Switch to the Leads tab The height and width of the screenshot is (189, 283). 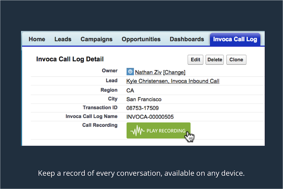pos(63,39)
